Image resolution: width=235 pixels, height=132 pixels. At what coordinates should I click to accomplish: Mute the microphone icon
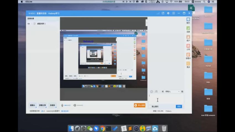[62, 105]
